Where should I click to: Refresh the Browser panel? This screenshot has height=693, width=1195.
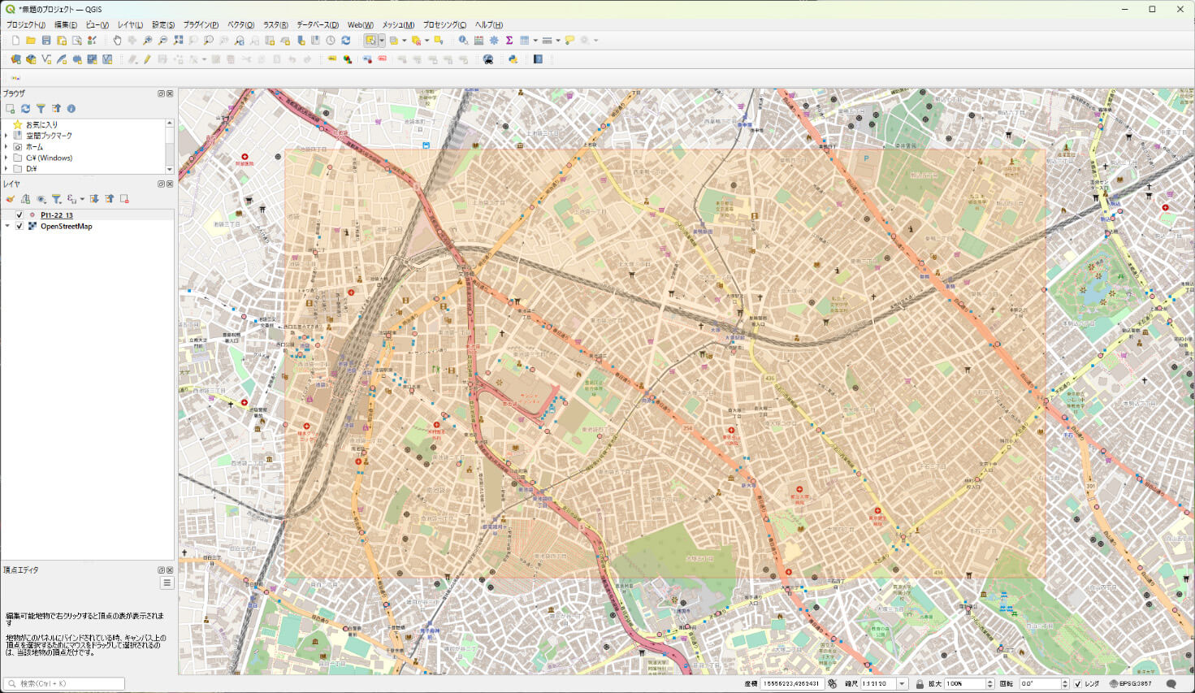[25, 108]
